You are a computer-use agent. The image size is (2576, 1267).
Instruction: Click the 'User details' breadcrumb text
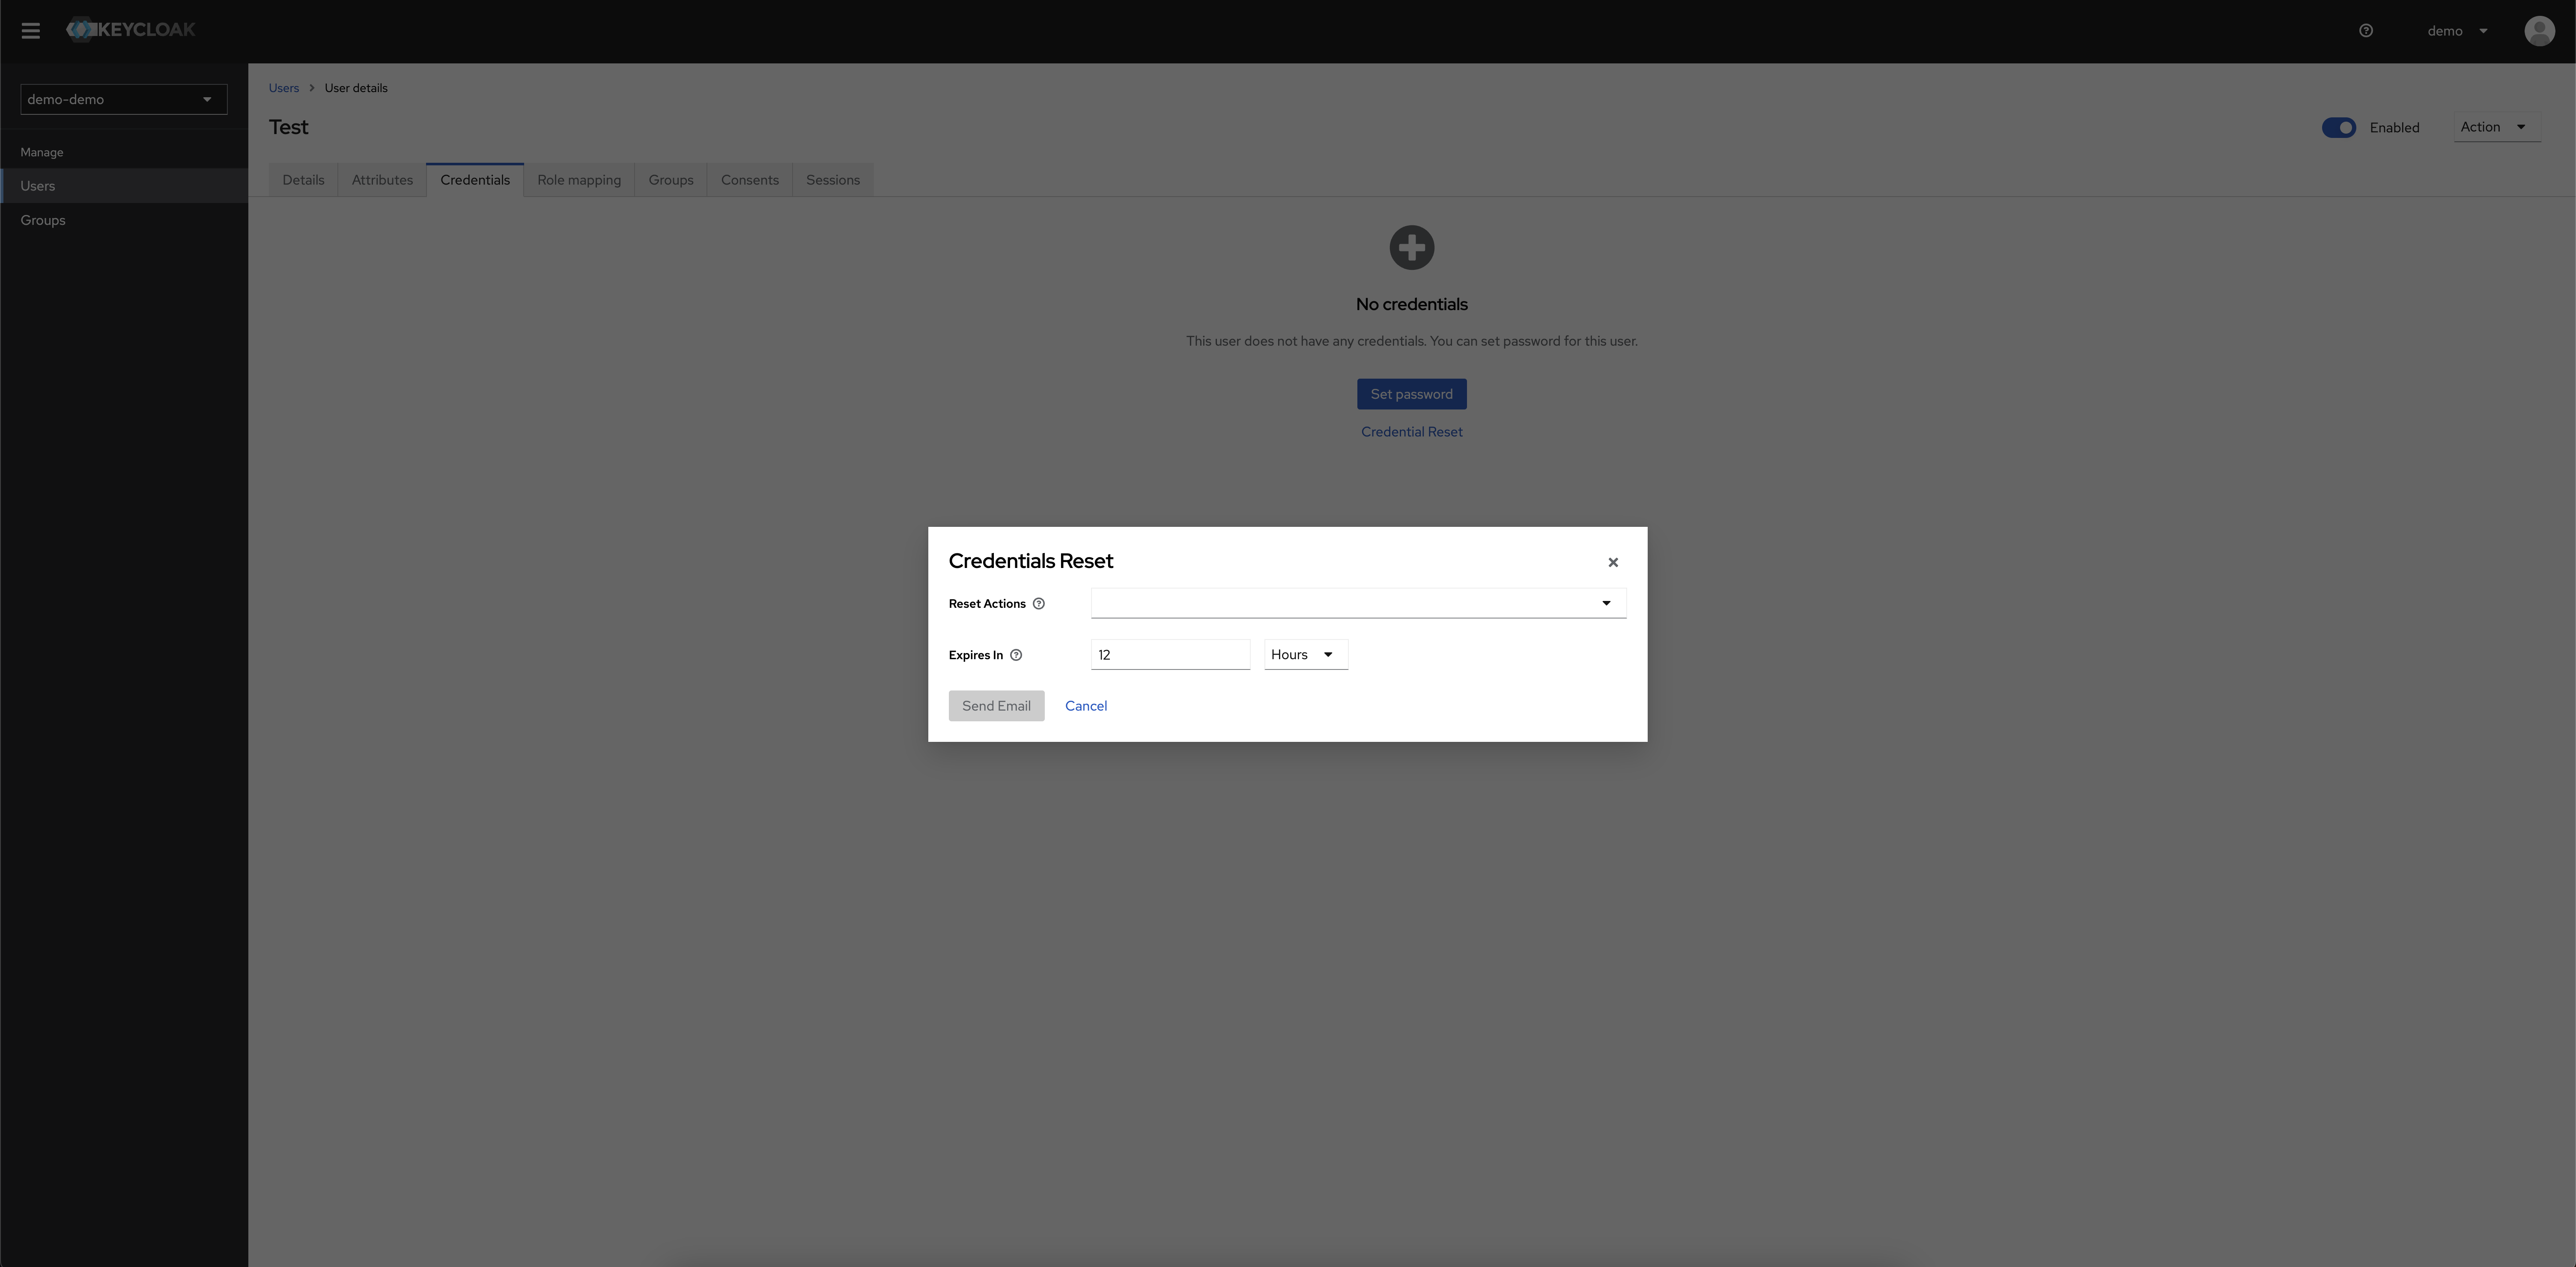(356, 88)
